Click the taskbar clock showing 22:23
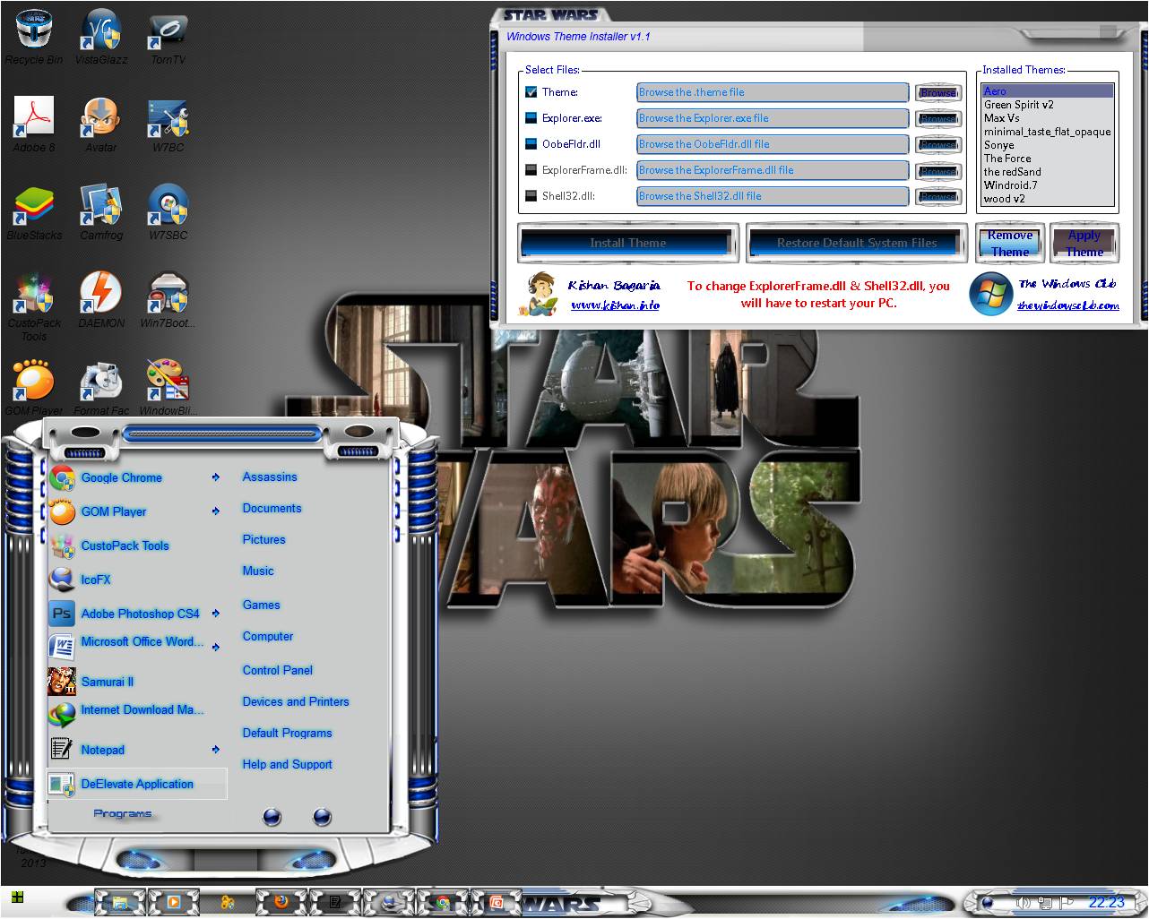Image resolution: width=1149 pixels, height=919 pixels. [x=1106, y=902]
